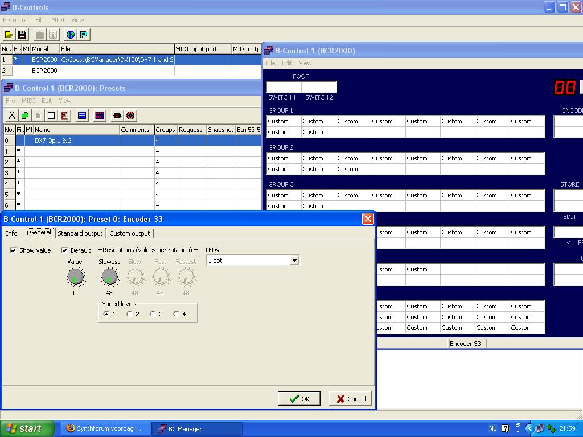Open the View menu in B-Controls menu bar
The height and width of the screenshot is (437, 583).
pos(77,20)
